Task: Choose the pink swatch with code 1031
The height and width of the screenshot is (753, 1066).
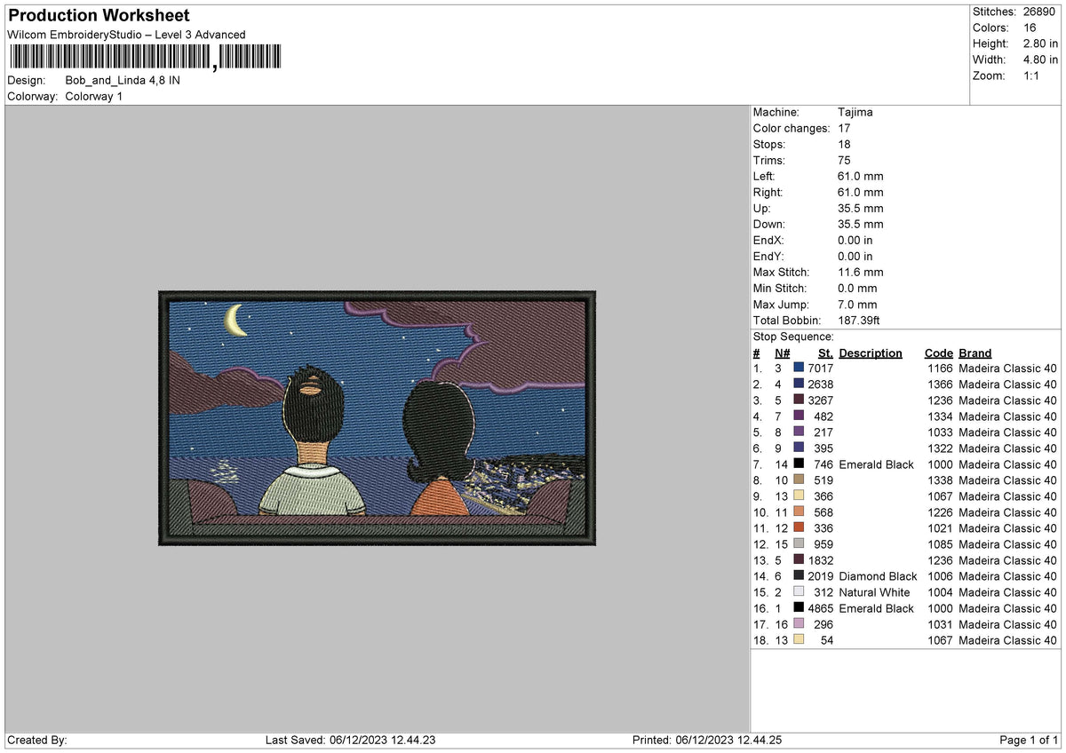Action: [x=799, y=622]
